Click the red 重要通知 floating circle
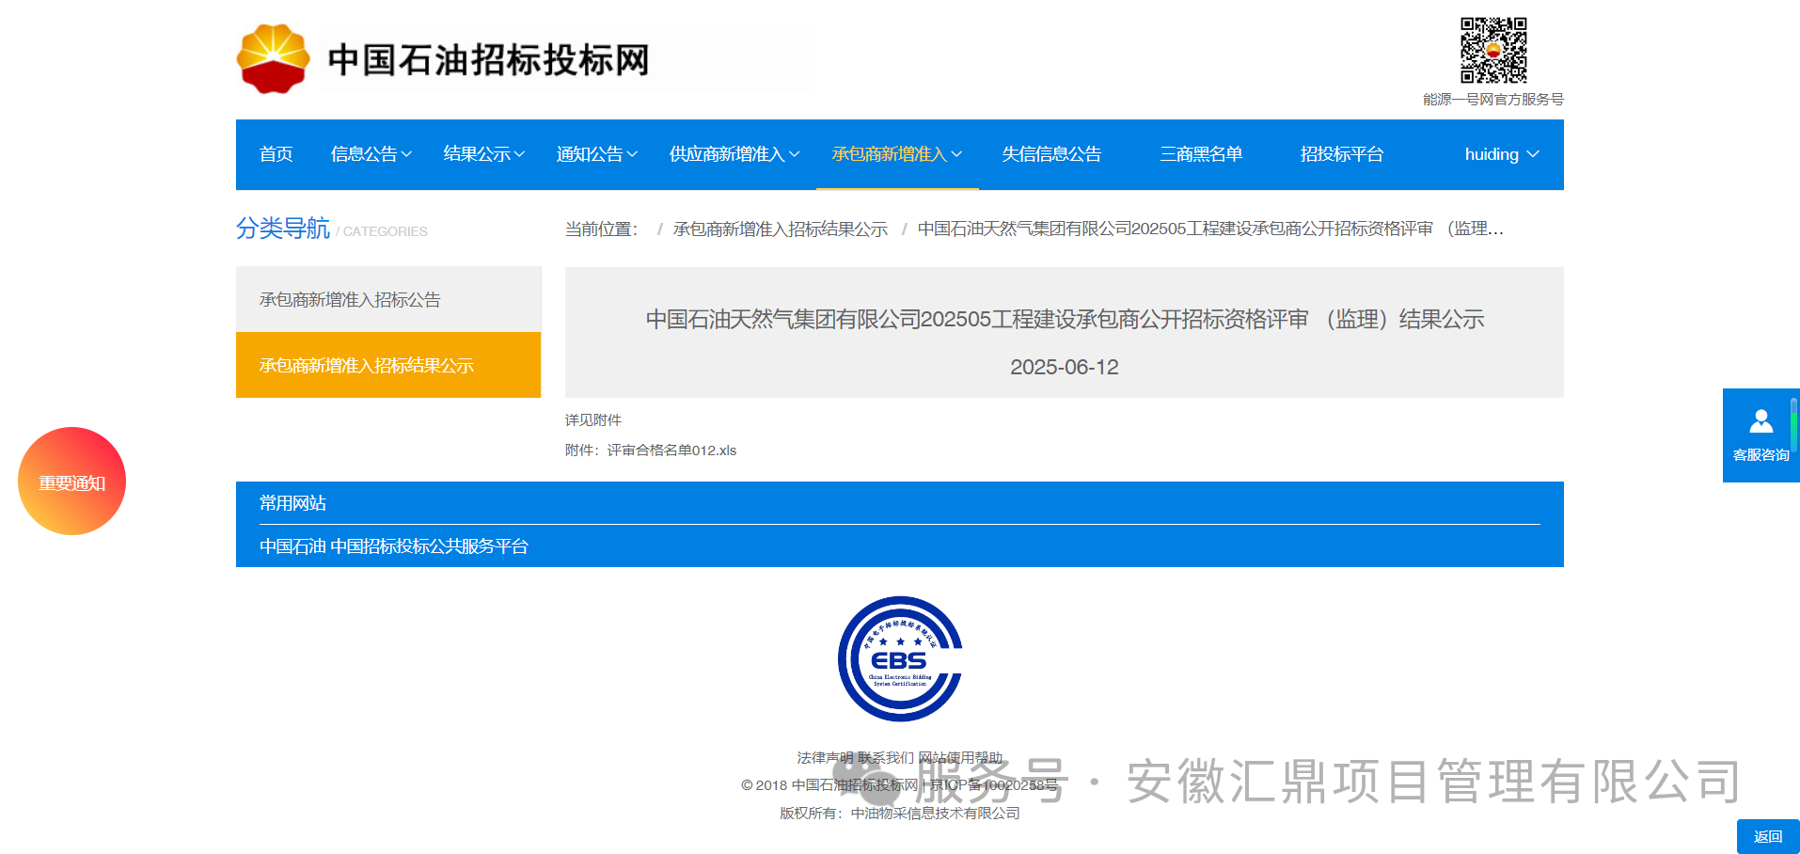 point(71,482)
